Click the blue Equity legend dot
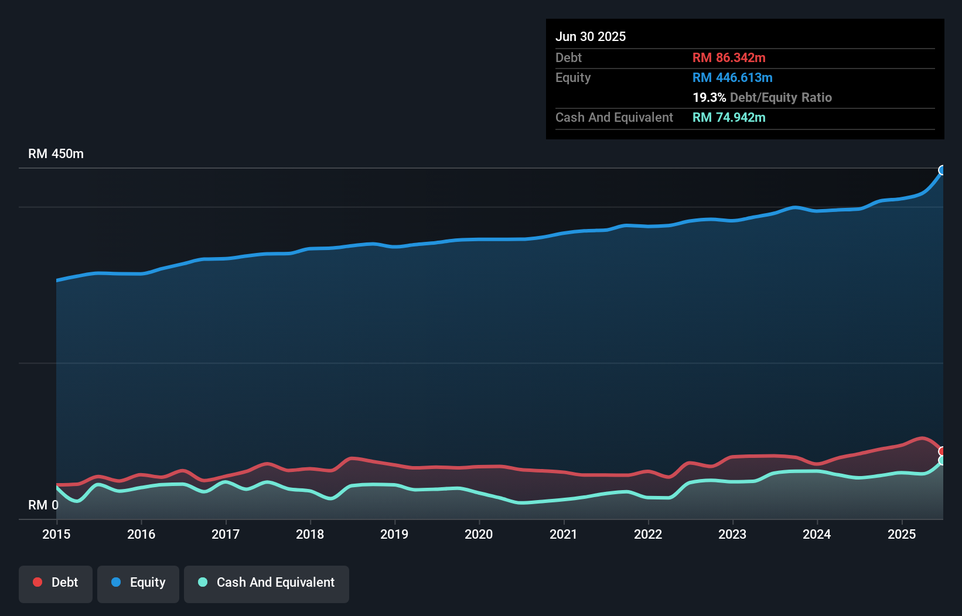Image resolution: width=962 pixels, height=616 pixels. pos(116,582)
